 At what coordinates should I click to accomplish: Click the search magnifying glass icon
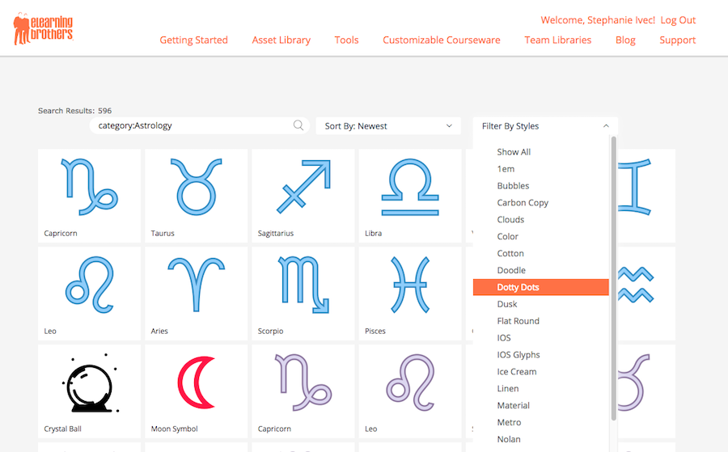298,125
